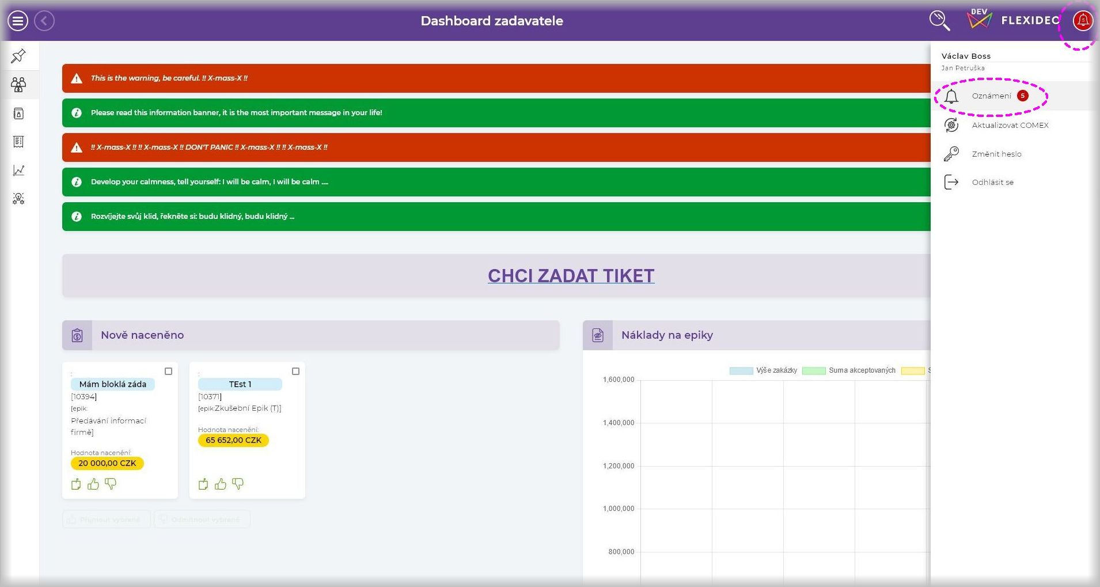Open the magnifier search icon
This screenshot has height=587, width=1100.
click(x=939, y=21)
